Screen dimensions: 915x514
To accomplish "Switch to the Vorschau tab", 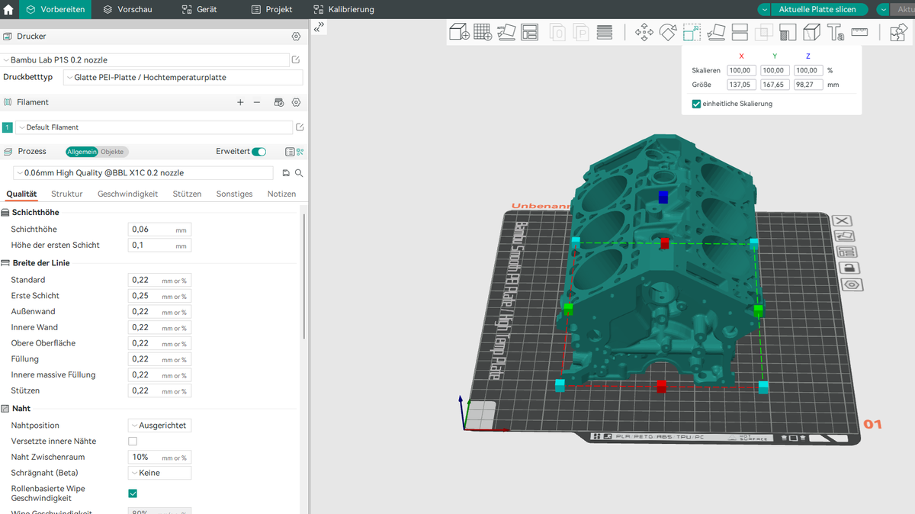I will coord(127,9).
